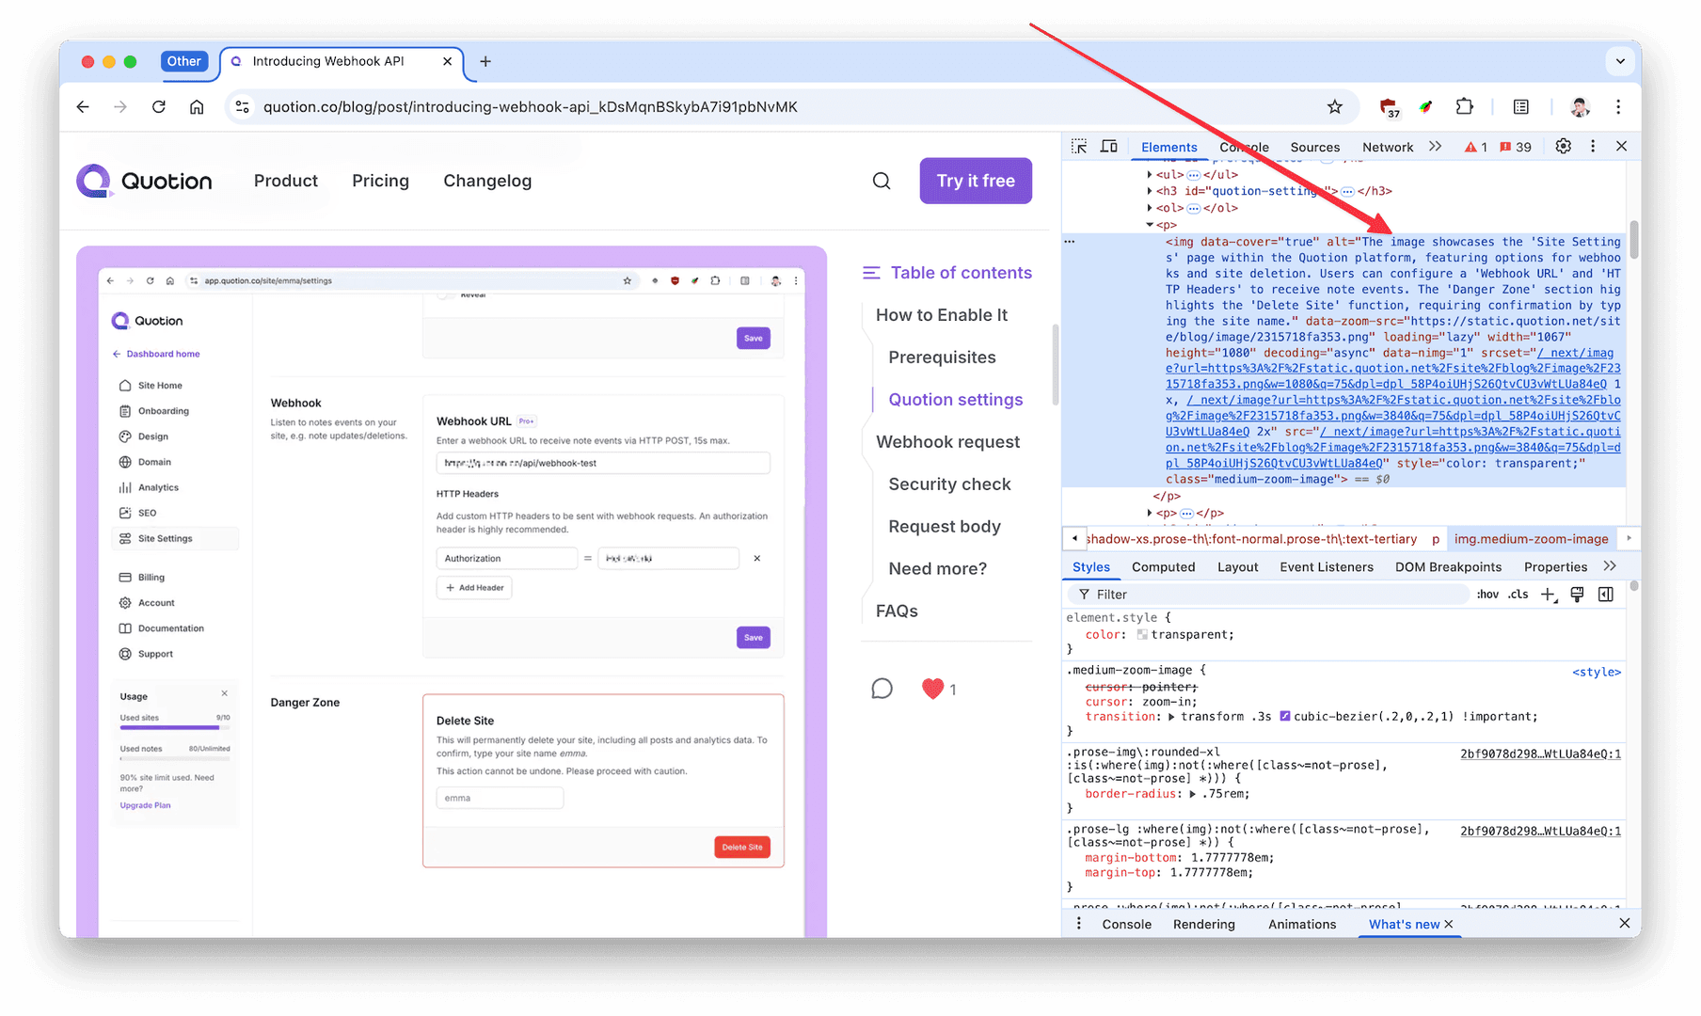Click the comment bubble icon

point(882,690)
